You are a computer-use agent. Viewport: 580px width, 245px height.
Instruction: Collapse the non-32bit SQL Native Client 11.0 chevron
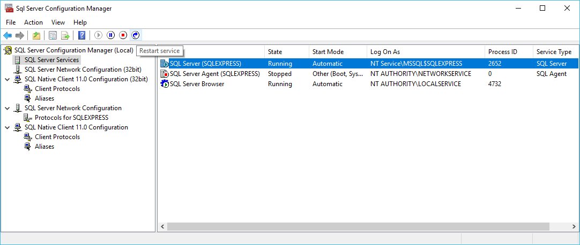coord(8,127)
